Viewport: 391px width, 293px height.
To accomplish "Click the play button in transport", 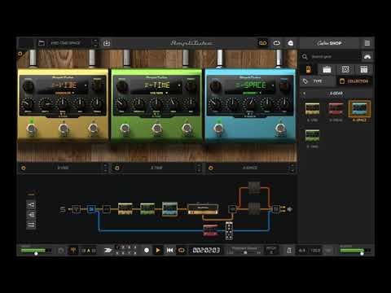I will (x=158, y=250).
